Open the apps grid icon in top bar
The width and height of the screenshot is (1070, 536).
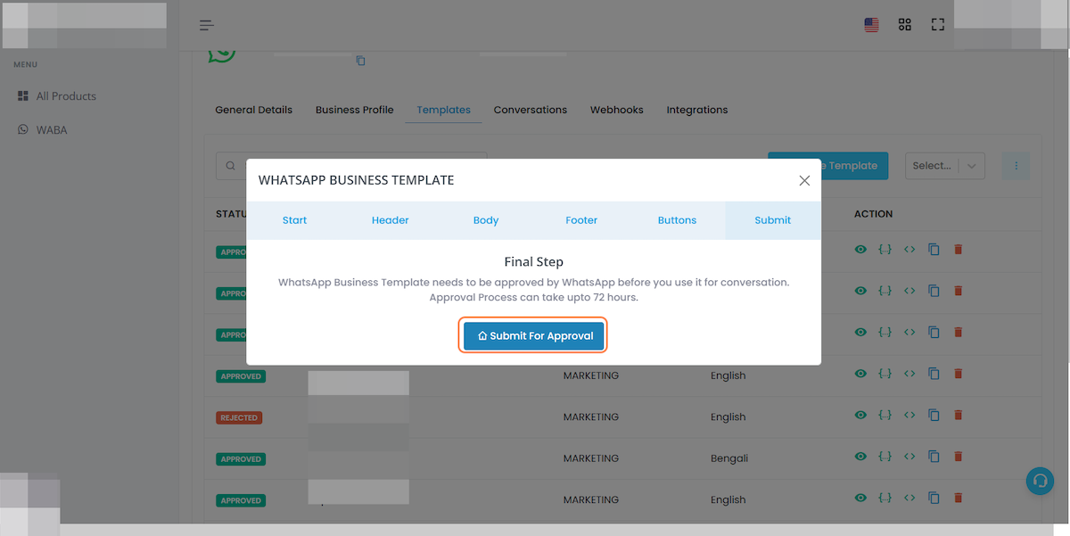[905, 25]
